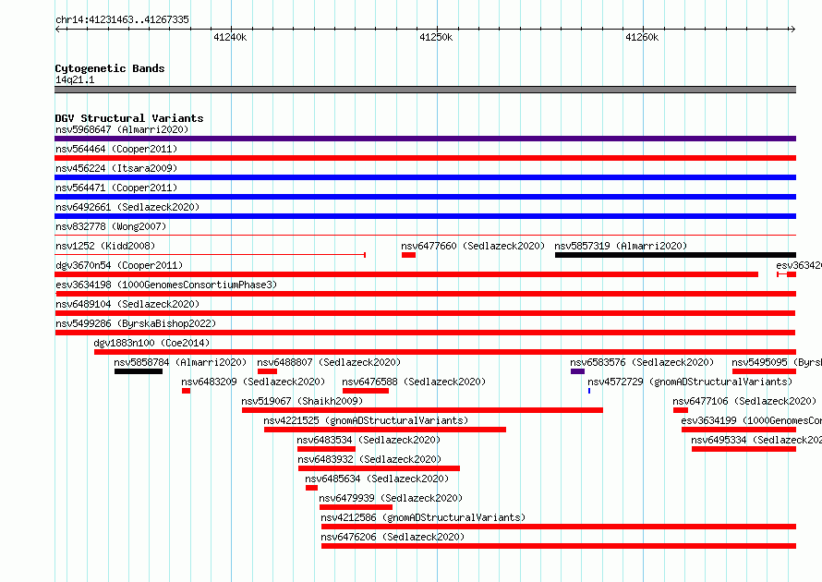Click the nsv6476206 (Sedlazeck2020) label
822x582 pixels.
tap(393, 537)
